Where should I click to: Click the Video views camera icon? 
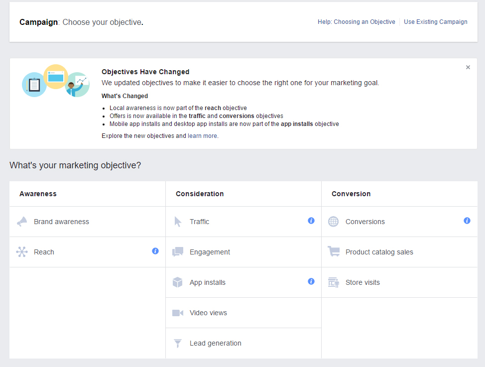(178, 313)
